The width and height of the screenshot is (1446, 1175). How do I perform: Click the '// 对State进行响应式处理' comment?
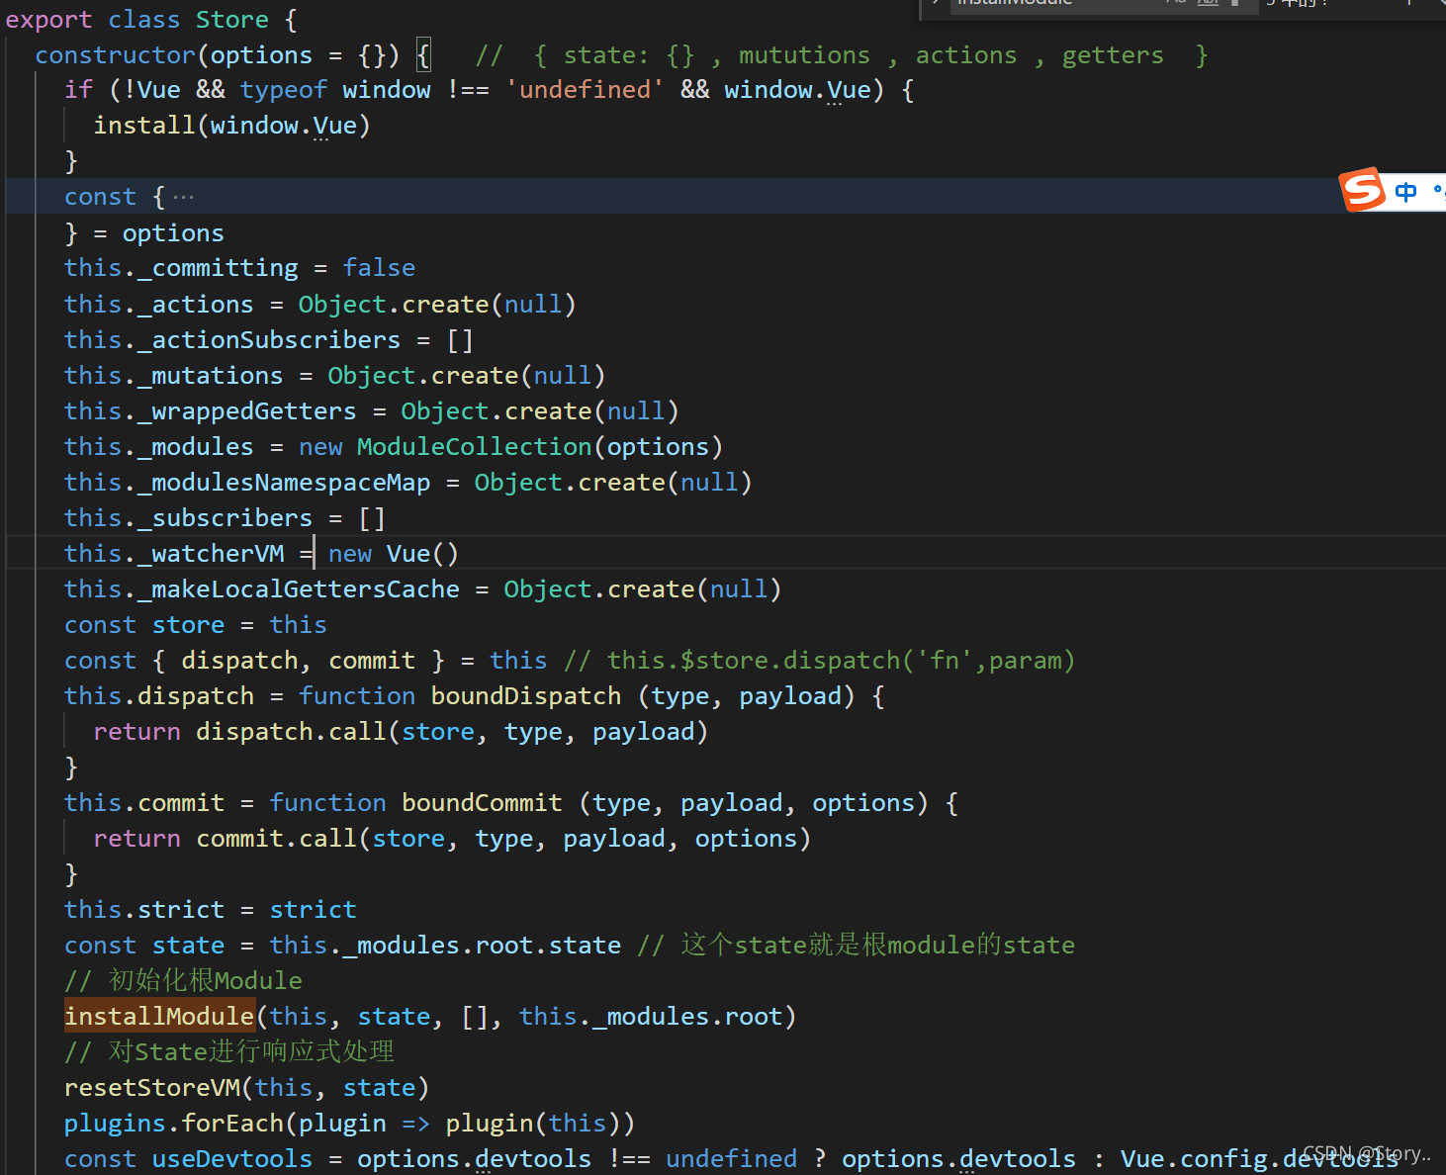229,1051
